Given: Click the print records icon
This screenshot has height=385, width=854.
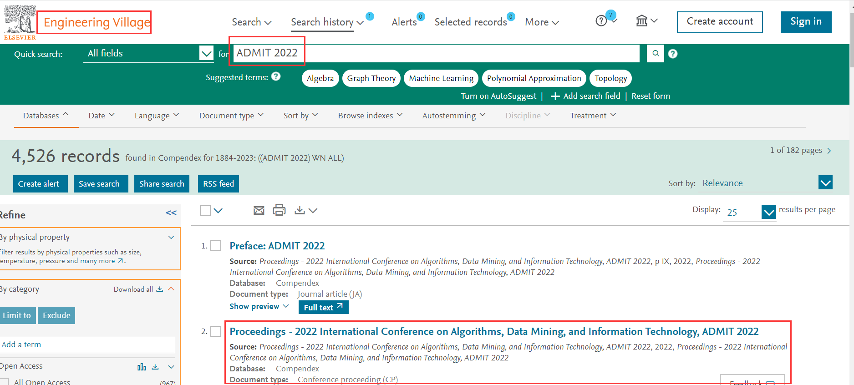Looking at the screenshot, I should 279,210.
